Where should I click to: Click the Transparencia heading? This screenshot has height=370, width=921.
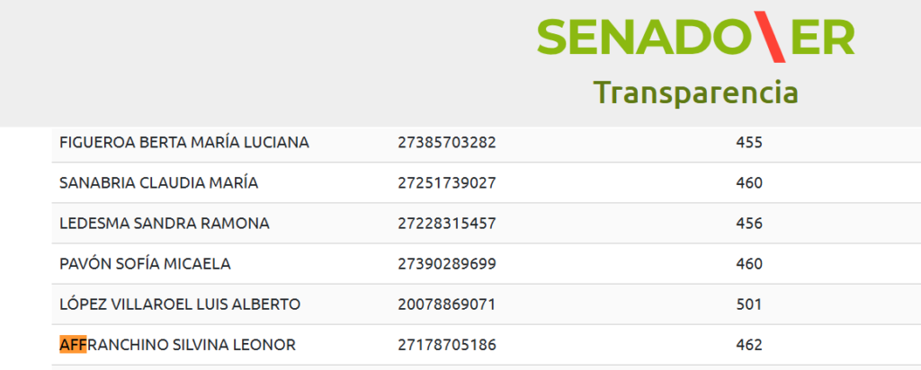point(695,92)
